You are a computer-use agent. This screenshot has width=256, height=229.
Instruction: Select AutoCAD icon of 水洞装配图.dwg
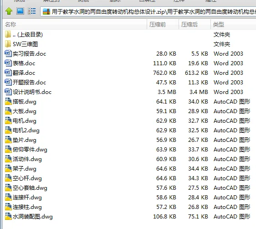(x=8, y=216)
